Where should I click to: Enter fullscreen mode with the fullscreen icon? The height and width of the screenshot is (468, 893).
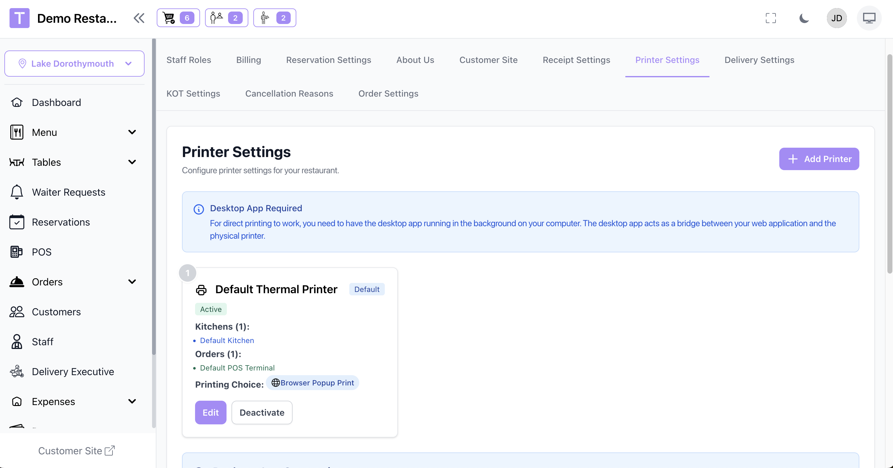[770, 18]
